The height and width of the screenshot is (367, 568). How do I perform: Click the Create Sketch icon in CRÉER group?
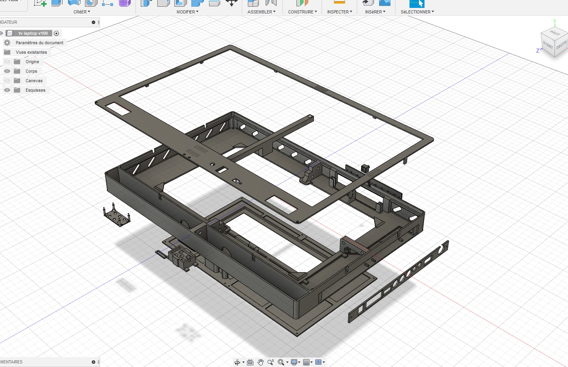tap(40, 3)
